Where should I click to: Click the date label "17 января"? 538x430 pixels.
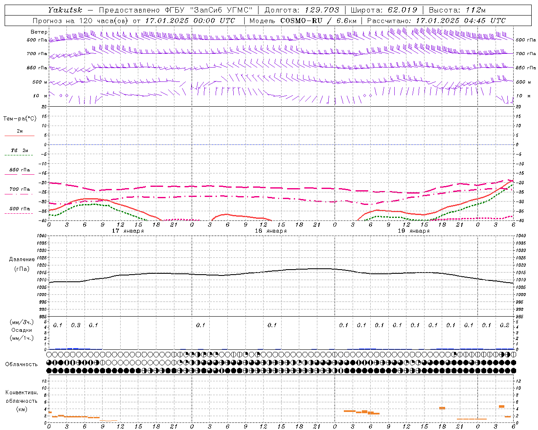coord(128,231)
